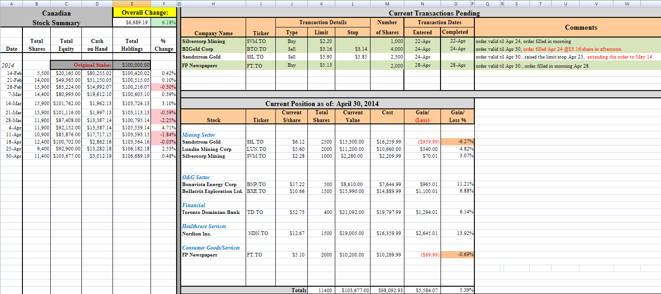The width and height of the screenshot is (661, 294).
Task: Select the -6.27% highlighted loss cell
Action: coord(457,142)
